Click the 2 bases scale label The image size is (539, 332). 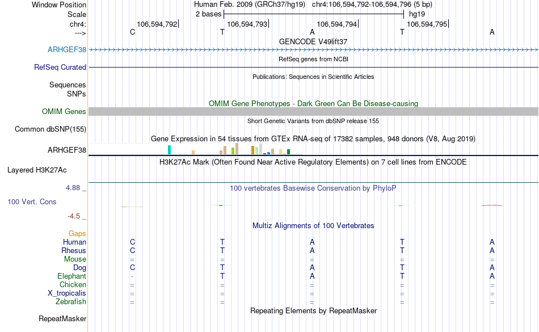(209, 14)
